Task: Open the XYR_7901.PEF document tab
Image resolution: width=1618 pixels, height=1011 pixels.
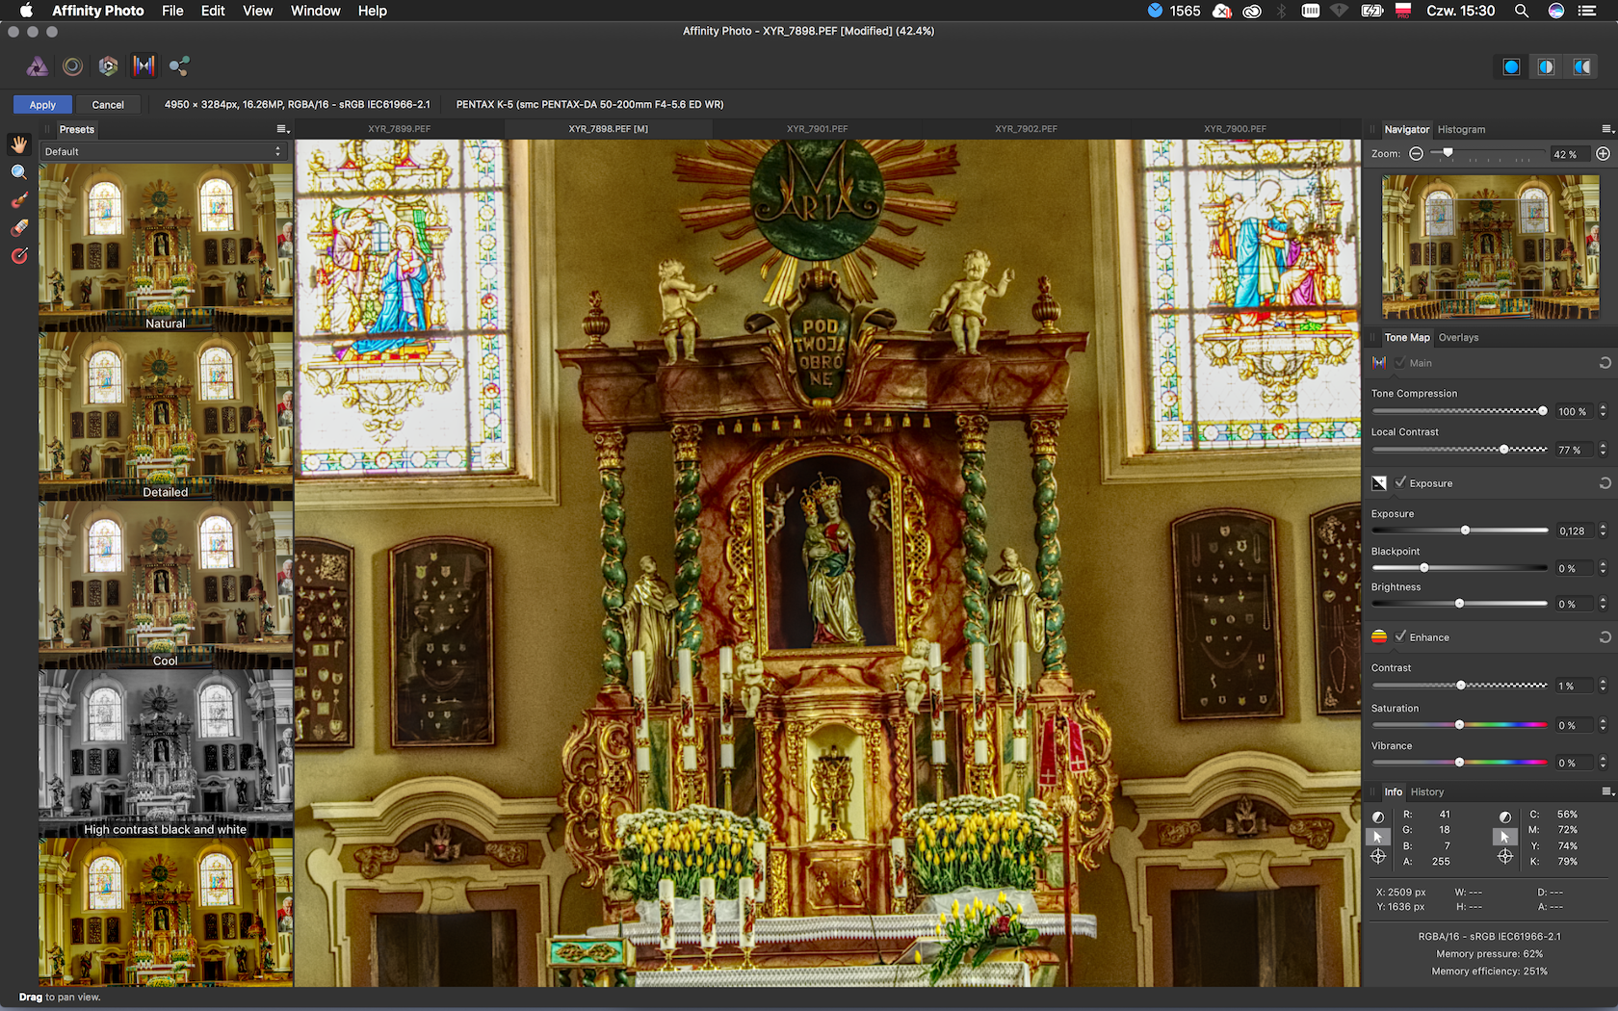Action: point(817,129)
